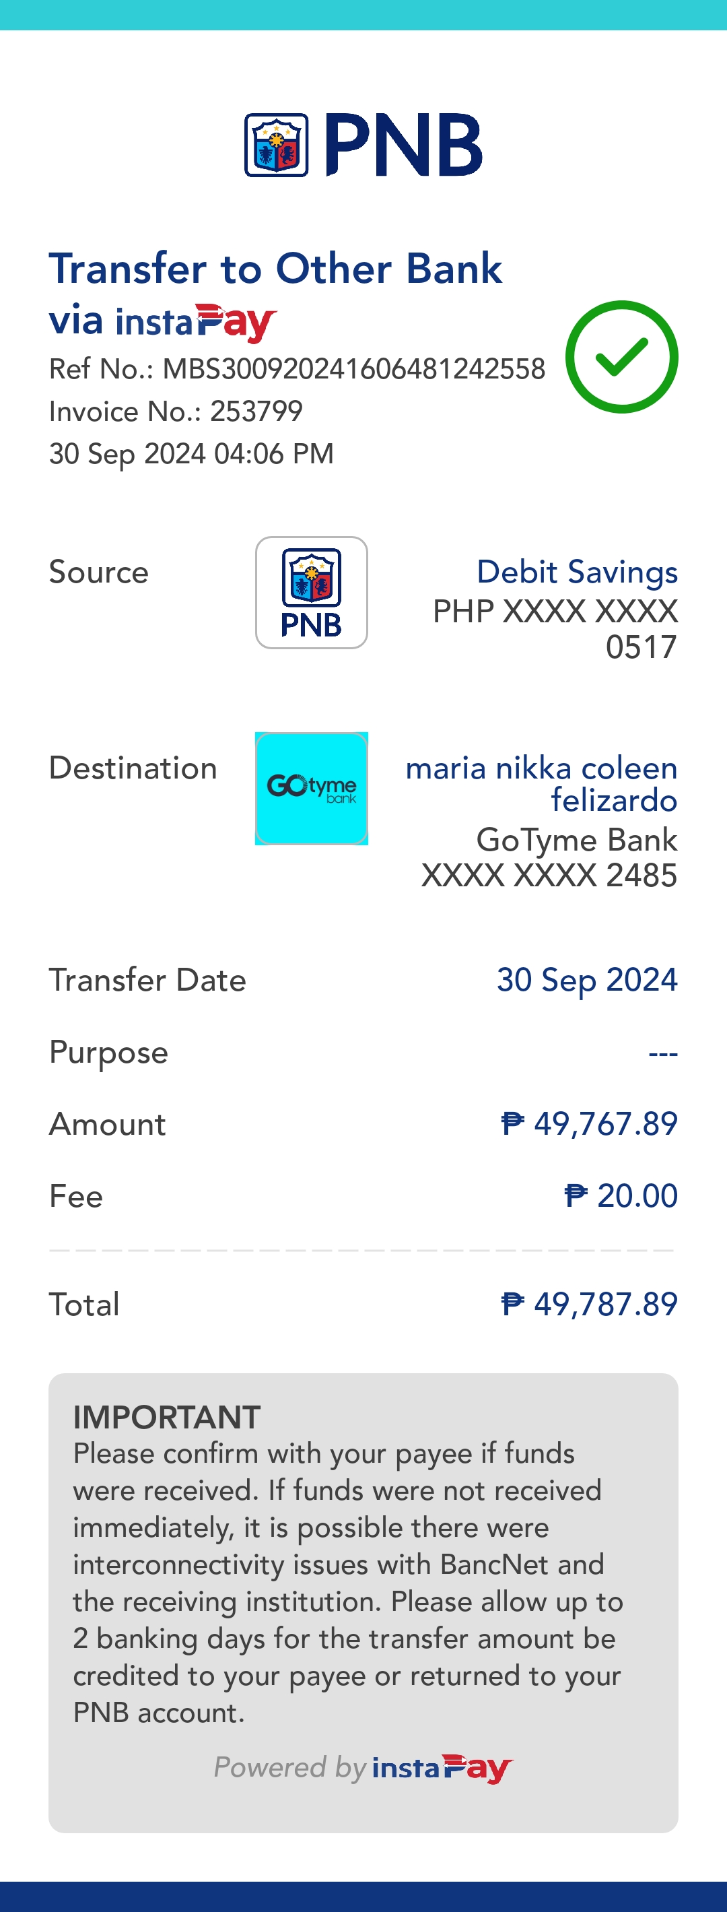The height and width of the screenshot is (1912, 727).
Task: Click the Ref No. transaction reference text
Action: (x=297, y=369)
